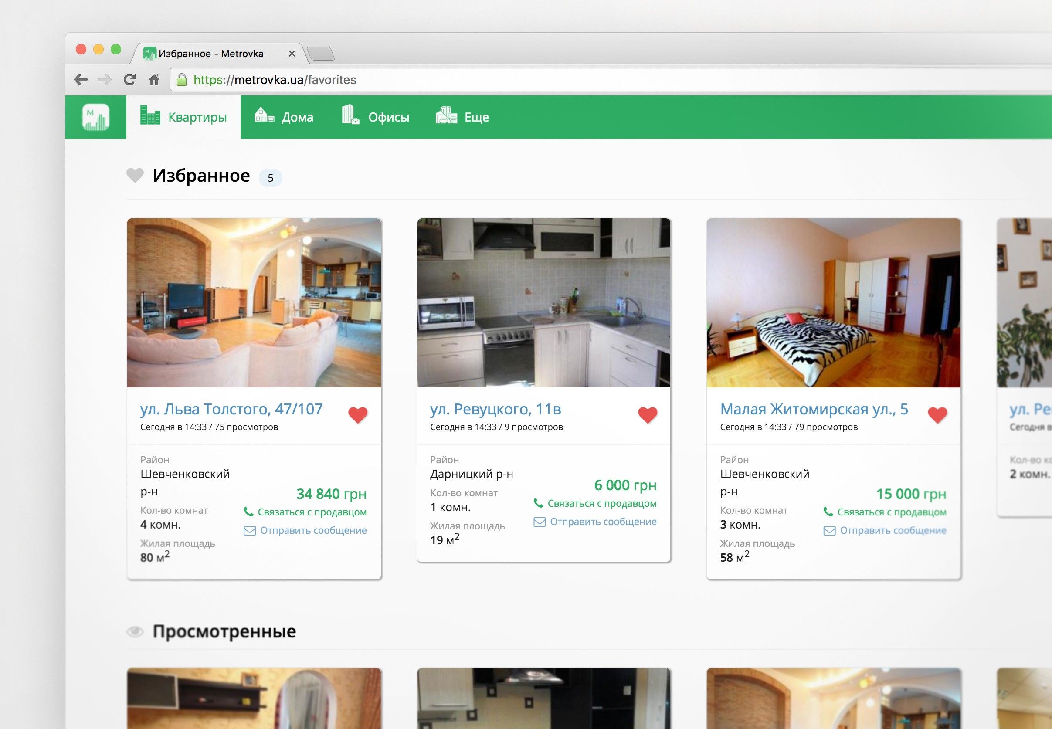The width and height of the screenshot is (1052, 729).
Task: Toggle heart on Ревуцкого, 11в listing
Action: pos(647,415)
